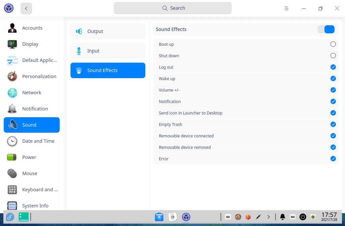Open Personalization palette icon
Image resolution: width=345 pixels, height=226 pixels.
pyautogui.click(x=12, y=76)
